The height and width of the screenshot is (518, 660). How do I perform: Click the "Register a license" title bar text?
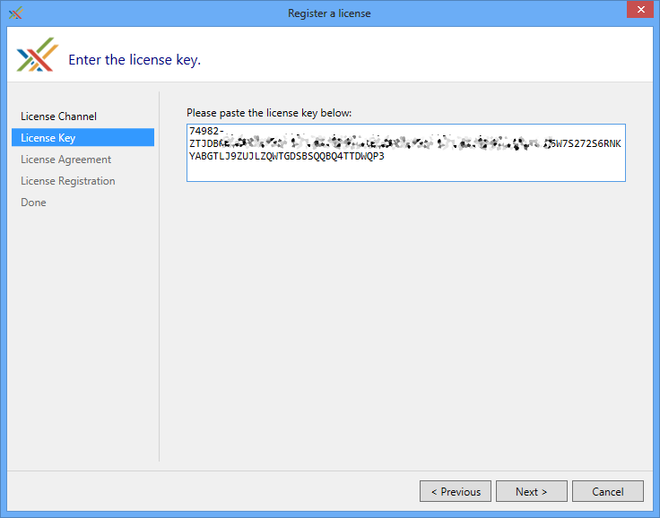(329, 13)
